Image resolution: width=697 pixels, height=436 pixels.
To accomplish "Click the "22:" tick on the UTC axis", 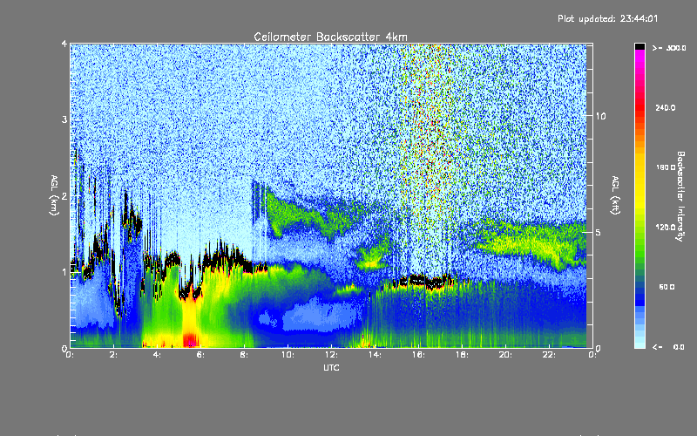I will pyautogui.click(x=549, y=355).
